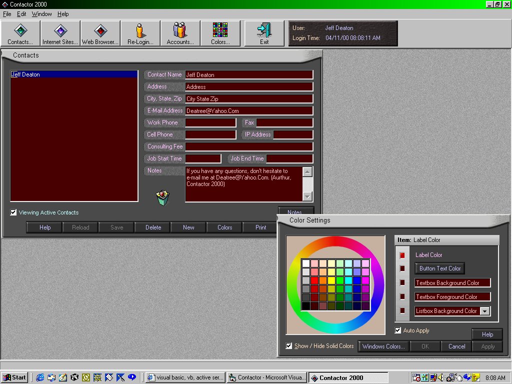
Task: Click the Contactor 2000 title bar icon
Action: 4,4
